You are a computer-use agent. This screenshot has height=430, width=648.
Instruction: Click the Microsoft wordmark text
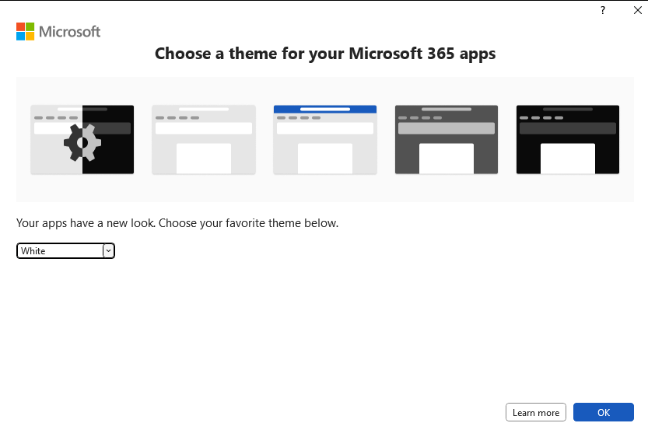(69, 31)
